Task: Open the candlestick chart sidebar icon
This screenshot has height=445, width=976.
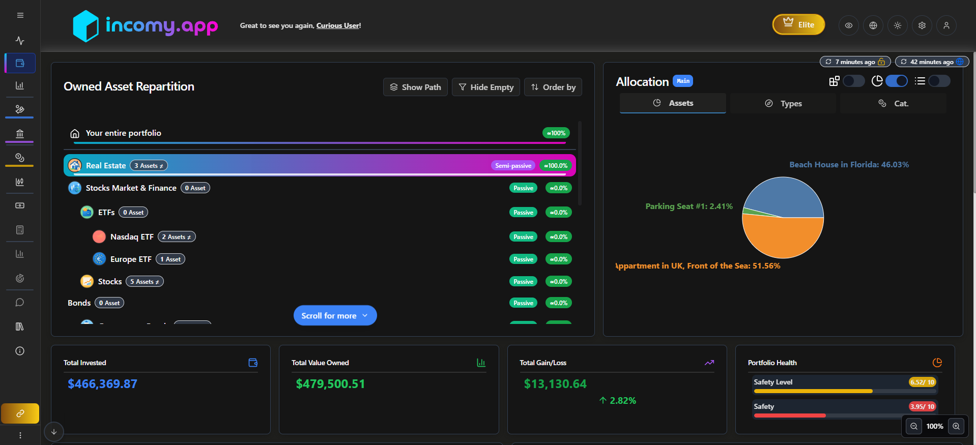Action: [x=20, y=182]
